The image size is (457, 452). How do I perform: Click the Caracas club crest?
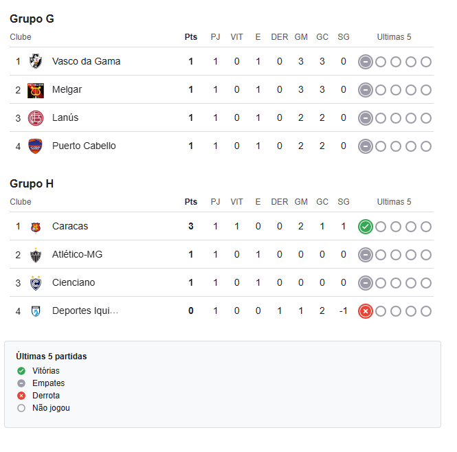tap(36, 228)
